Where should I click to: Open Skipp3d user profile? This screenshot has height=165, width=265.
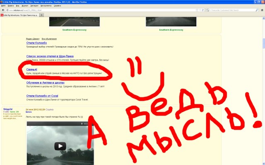coord(8,109)
